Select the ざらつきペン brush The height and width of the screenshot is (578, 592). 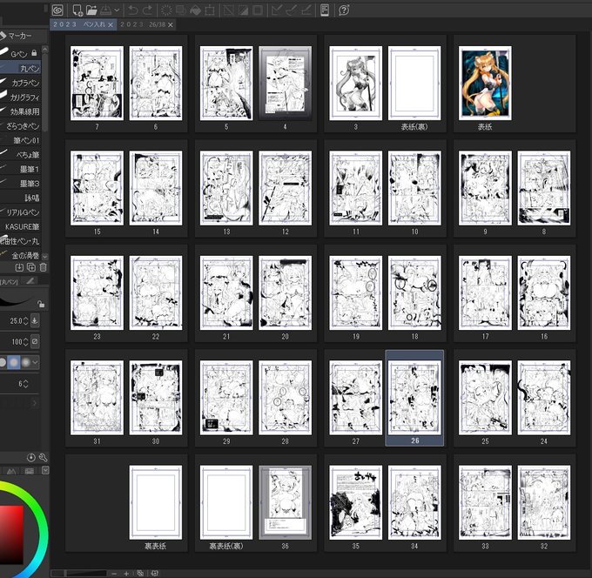click(x=20, y=125)
